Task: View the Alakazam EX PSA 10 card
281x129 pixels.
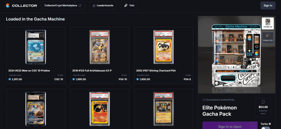Action: [100, 56]
